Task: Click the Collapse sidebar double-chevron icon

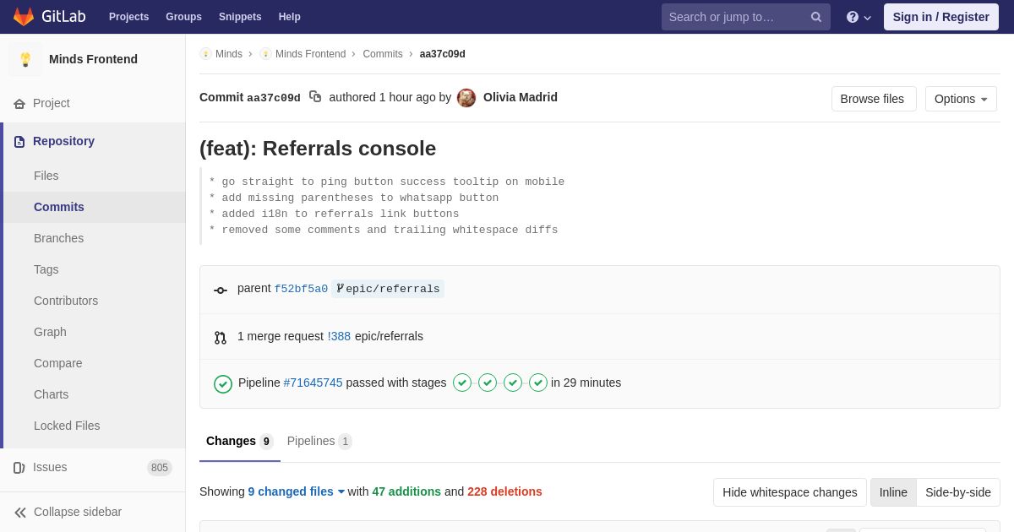Action: [20, 513]
